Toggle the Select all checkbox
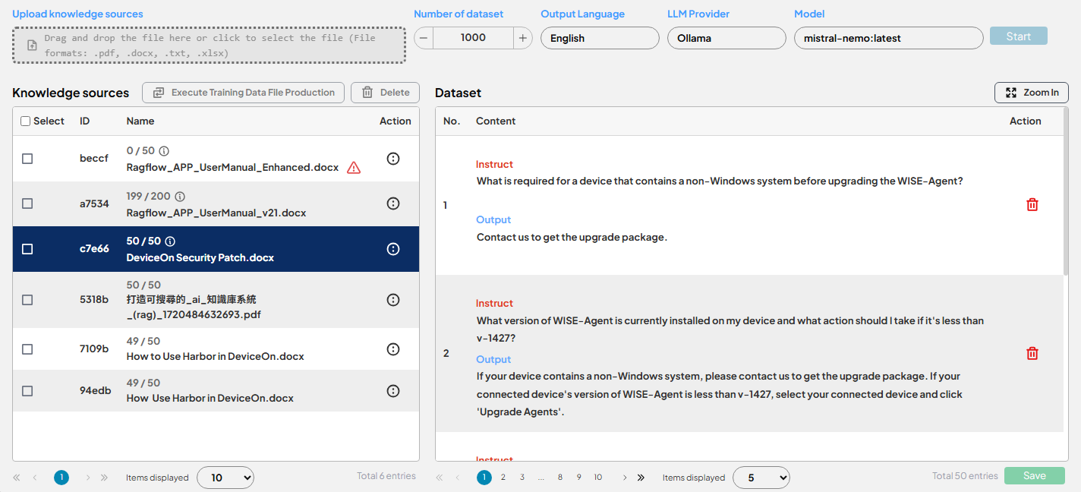 [26, 121]
